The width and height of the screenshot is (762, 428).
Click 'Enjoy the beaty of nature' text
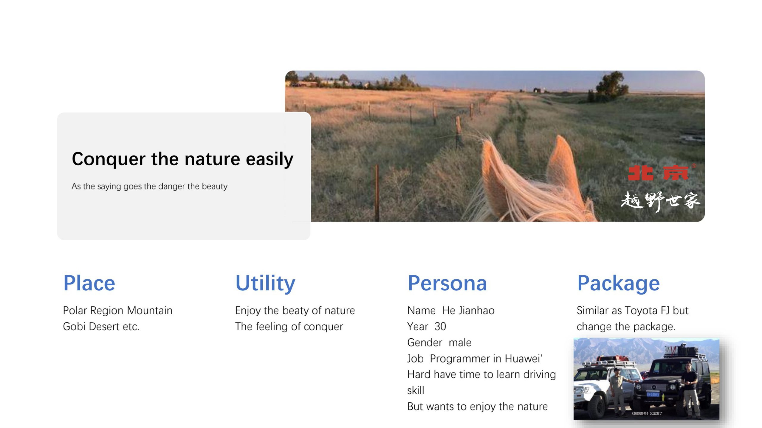295,311
